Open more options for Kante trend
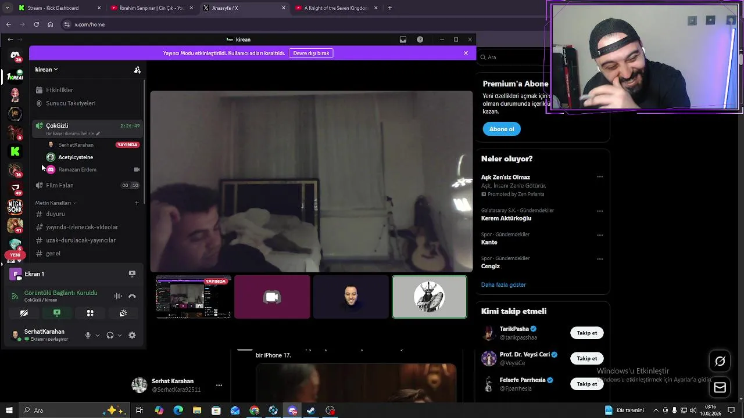This screenshot has width=744, height=418. coord(600,235)
